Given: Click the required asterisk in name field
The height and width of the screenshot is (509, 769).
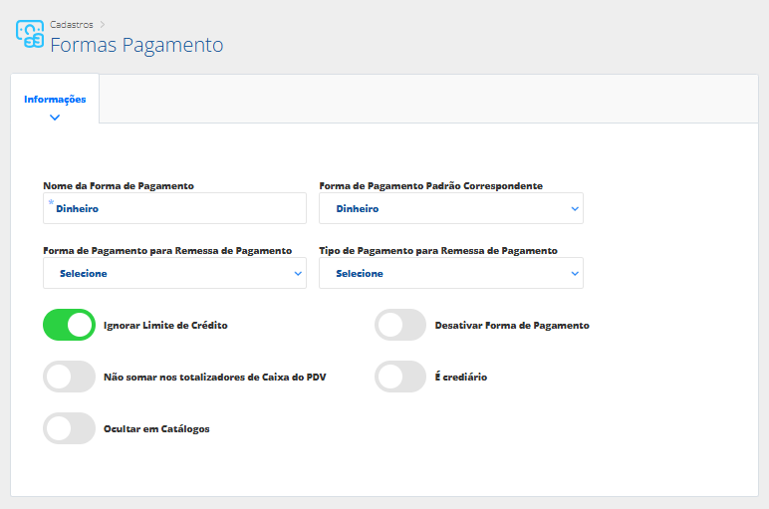Looking at the screenshot, I should (51, 202).
